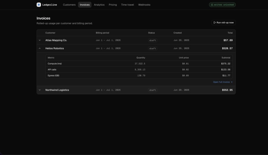Click the $11.77 subtotal
This screenshot has height=155, width=268.
click(226, 76)
